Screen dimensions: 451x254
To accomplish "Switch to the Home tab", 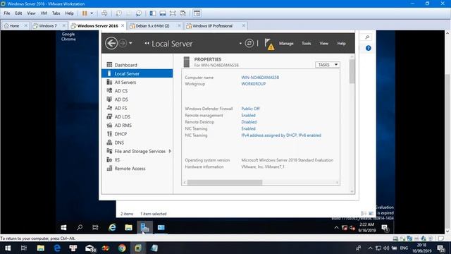I will 14,26.
